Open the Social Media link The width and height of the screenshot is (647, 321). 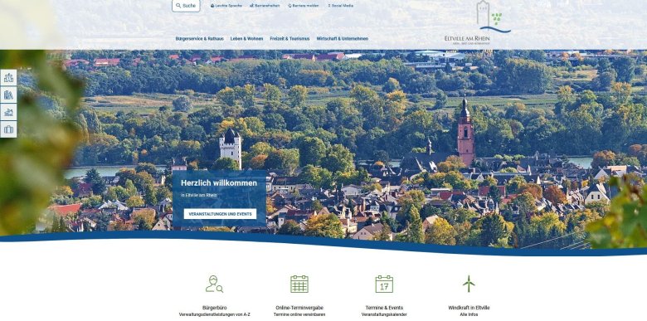click(340, 6)
